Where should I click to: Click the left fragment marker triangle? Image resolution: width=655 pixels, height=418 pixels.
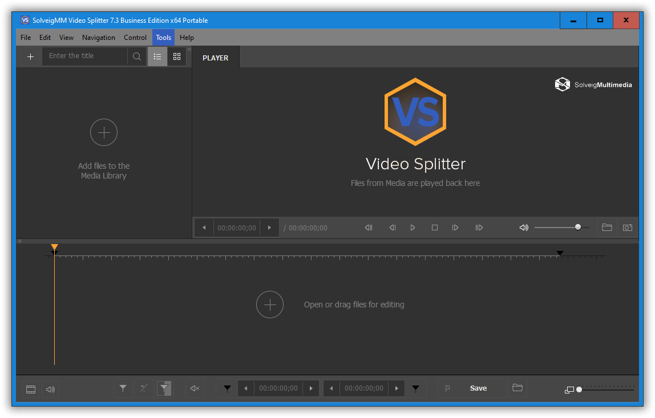227,388
